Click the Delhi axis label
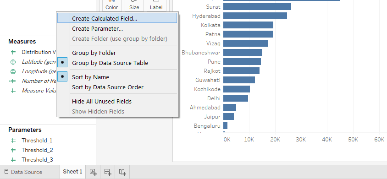The image size is (387, 179). [214, 98]
